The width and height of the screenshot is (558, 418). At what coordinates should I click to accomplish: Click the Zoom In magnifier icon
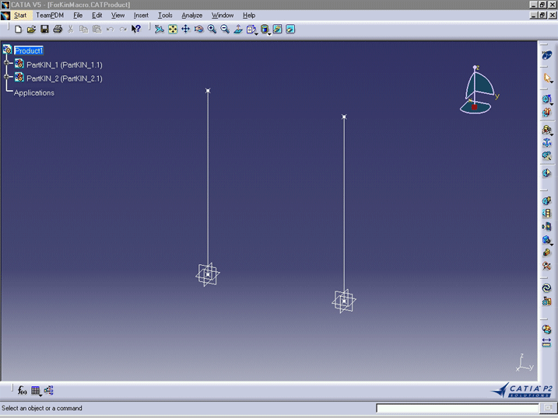(212, 30)
